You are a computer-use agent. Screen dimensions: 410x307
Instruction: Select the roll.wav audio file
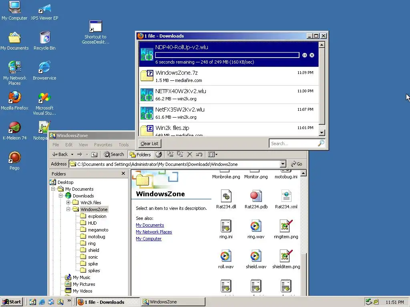(226, 259)
